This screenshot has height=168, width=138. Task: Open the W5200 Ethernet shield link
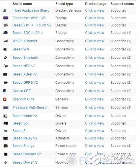pyautogui.click(x=25, y=41)
